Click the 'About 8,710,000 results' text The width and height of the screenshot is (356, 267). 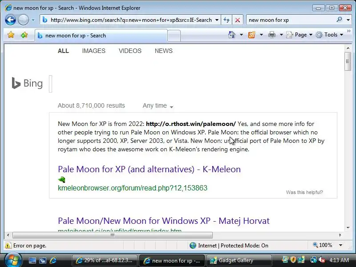[91, 105]
